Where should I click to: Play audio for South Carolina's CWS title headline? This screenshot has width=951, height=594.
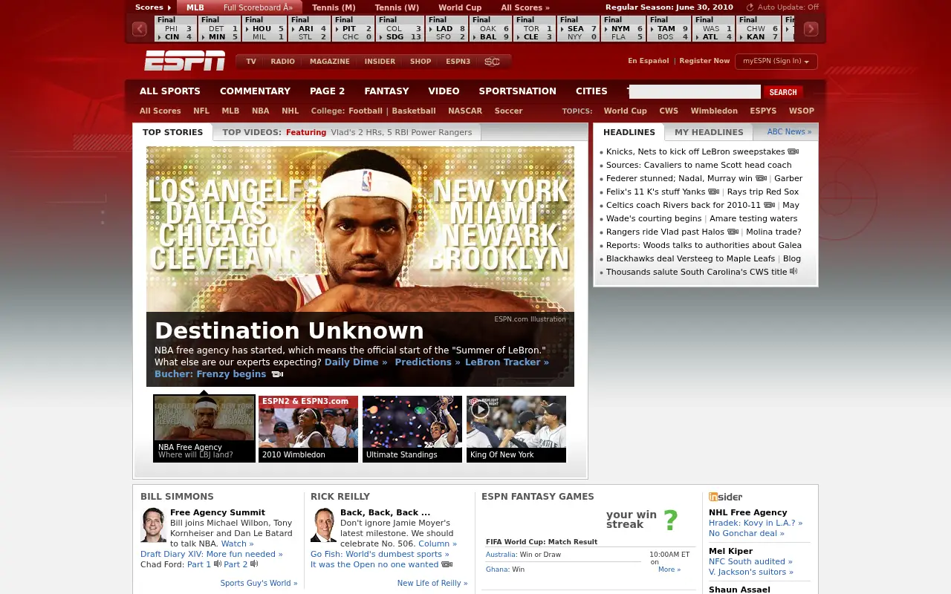click(793, 272)
